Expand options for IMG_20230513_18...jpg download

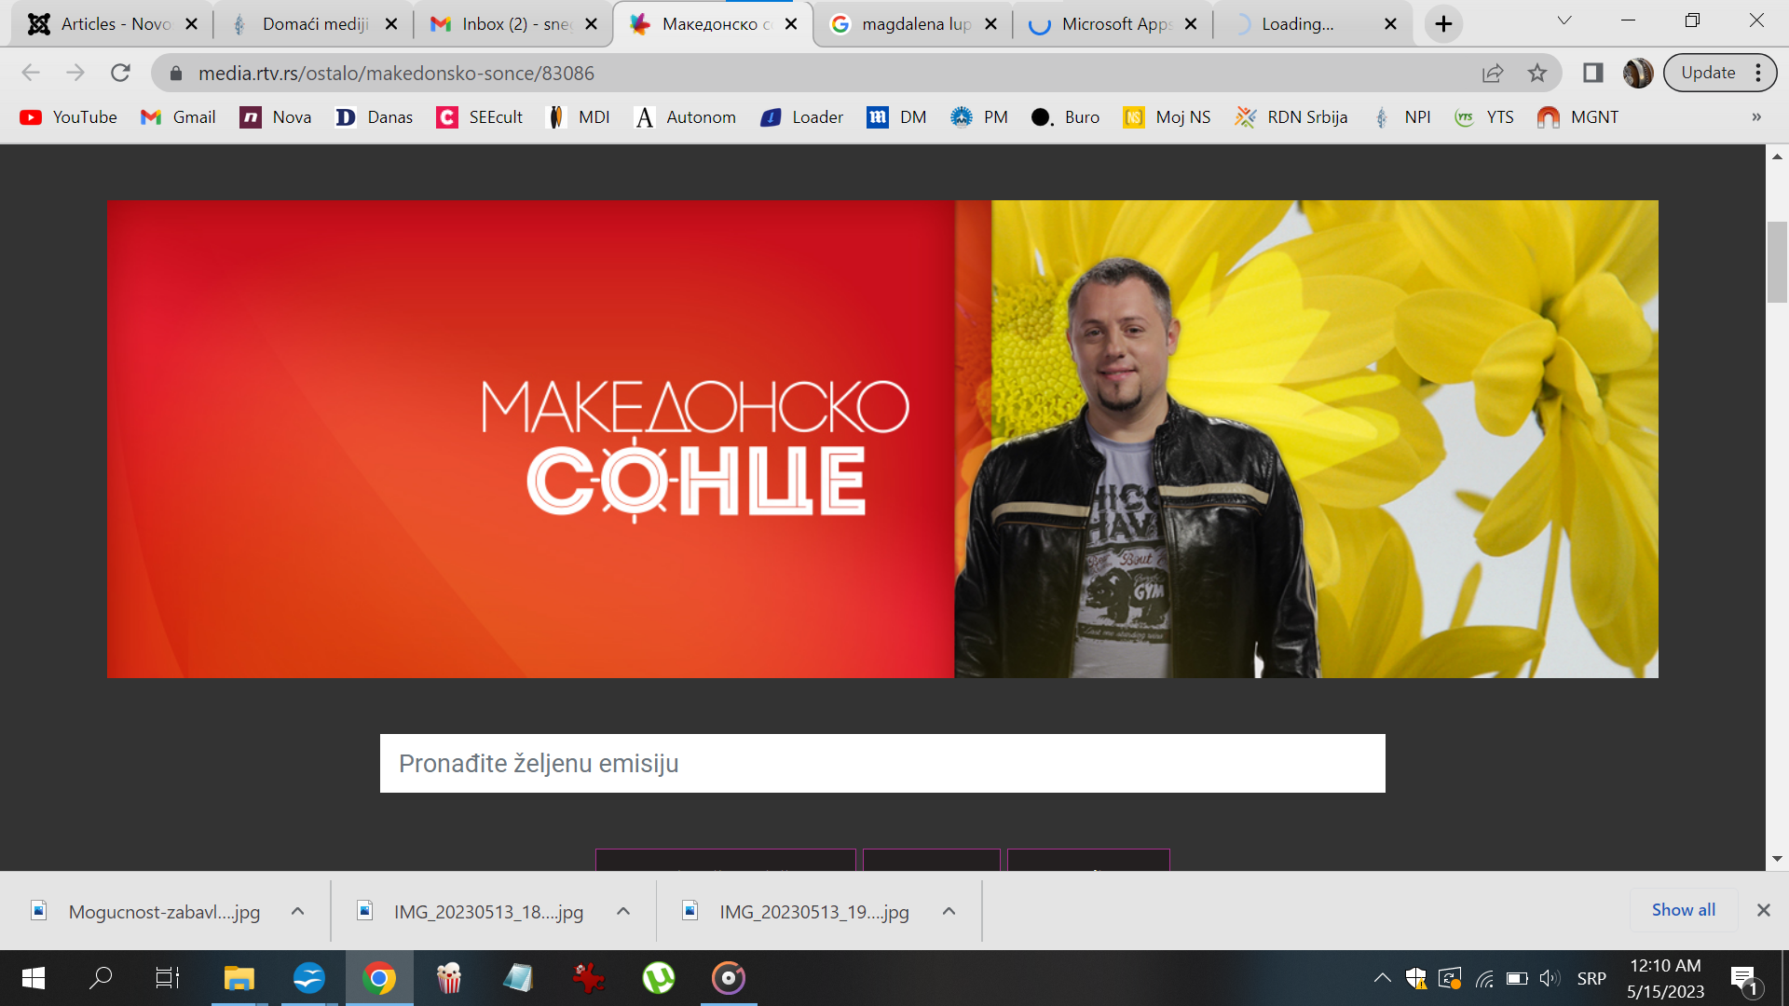623,911
